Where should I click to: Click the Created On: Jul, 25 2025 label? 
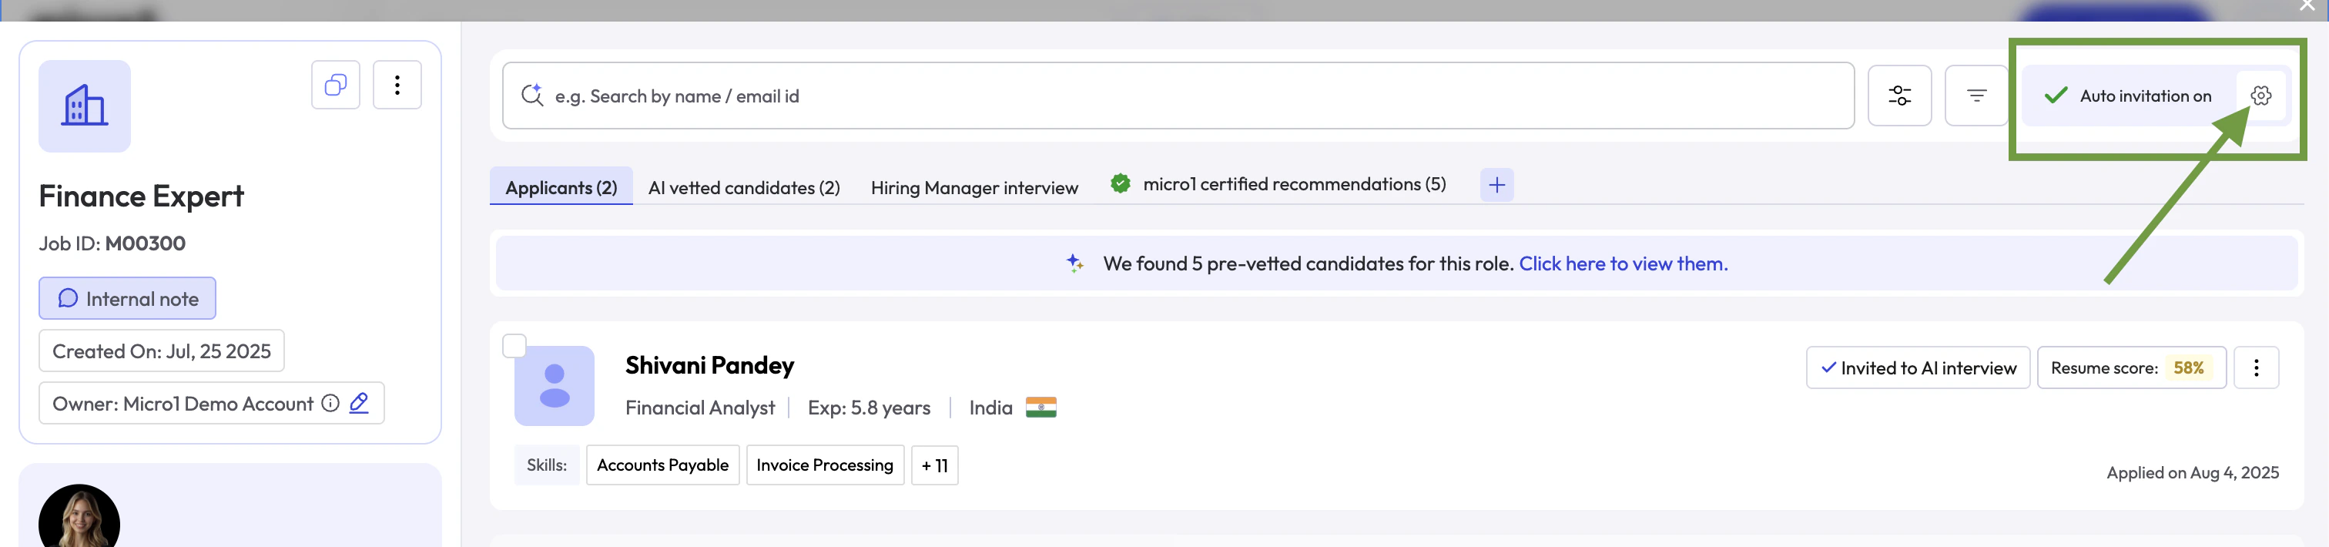[x=162, y=351]
